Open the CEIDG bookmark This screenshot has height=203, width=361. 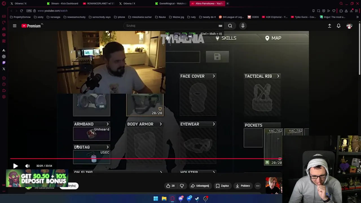point(253,17)
